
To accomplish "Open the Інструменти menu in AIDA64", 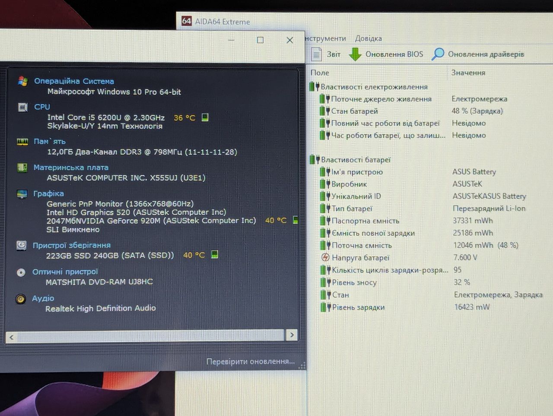I will (x=326, y=38).
